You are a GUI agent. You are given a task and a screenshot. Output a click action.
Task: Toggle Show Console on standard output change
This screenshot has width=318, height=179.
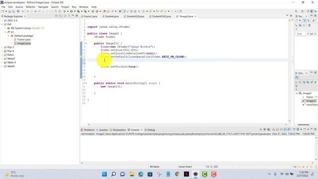285,129
